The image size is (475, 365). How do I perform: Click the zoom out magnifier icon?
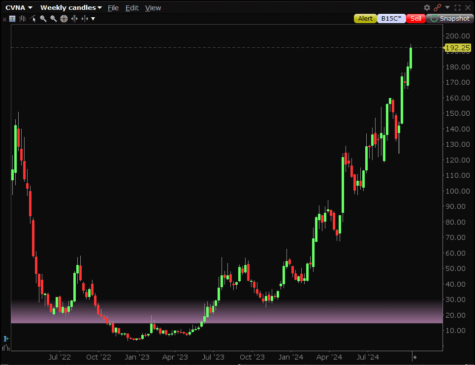(54, 19)
